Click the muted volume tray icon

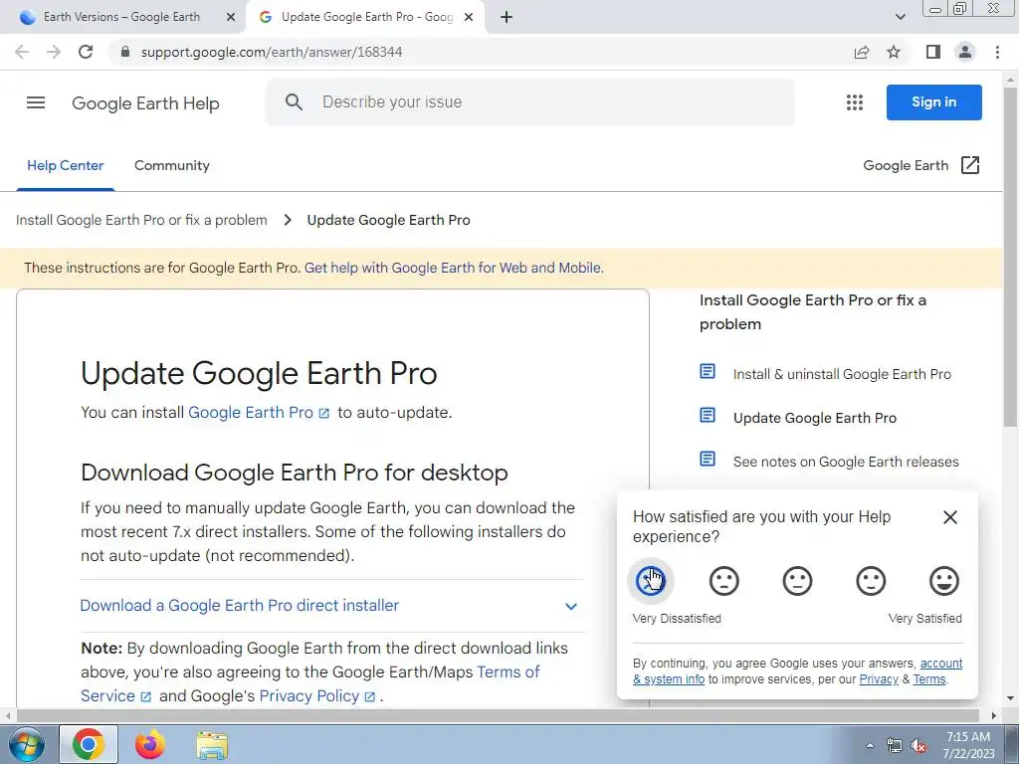tap(918, 746)
